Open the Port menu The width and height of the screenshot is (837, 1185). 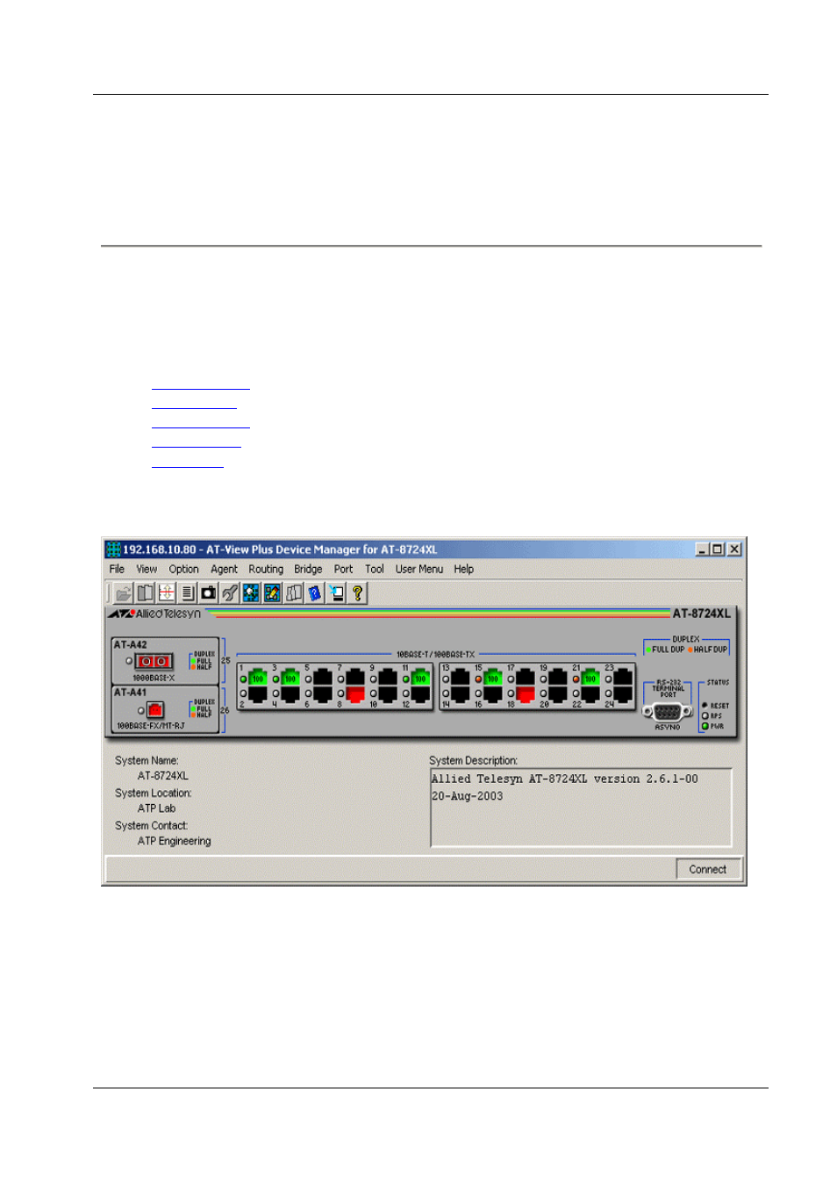point(343,569)
